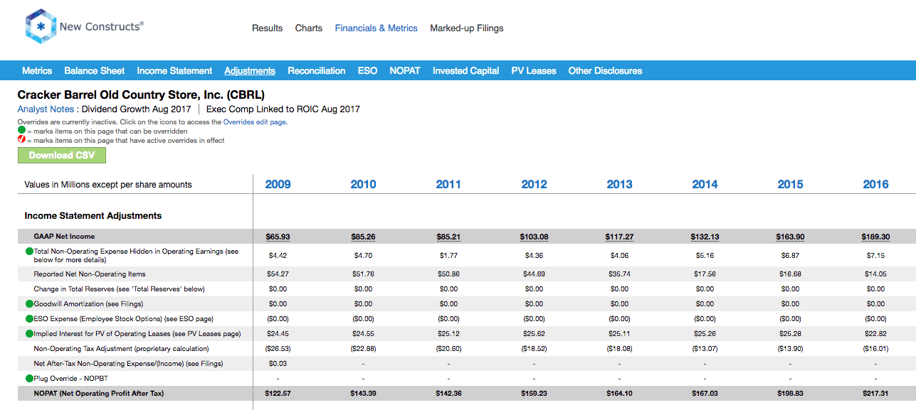
Task: Click green override dot for ESO Expense
Action: coord(29,319)
